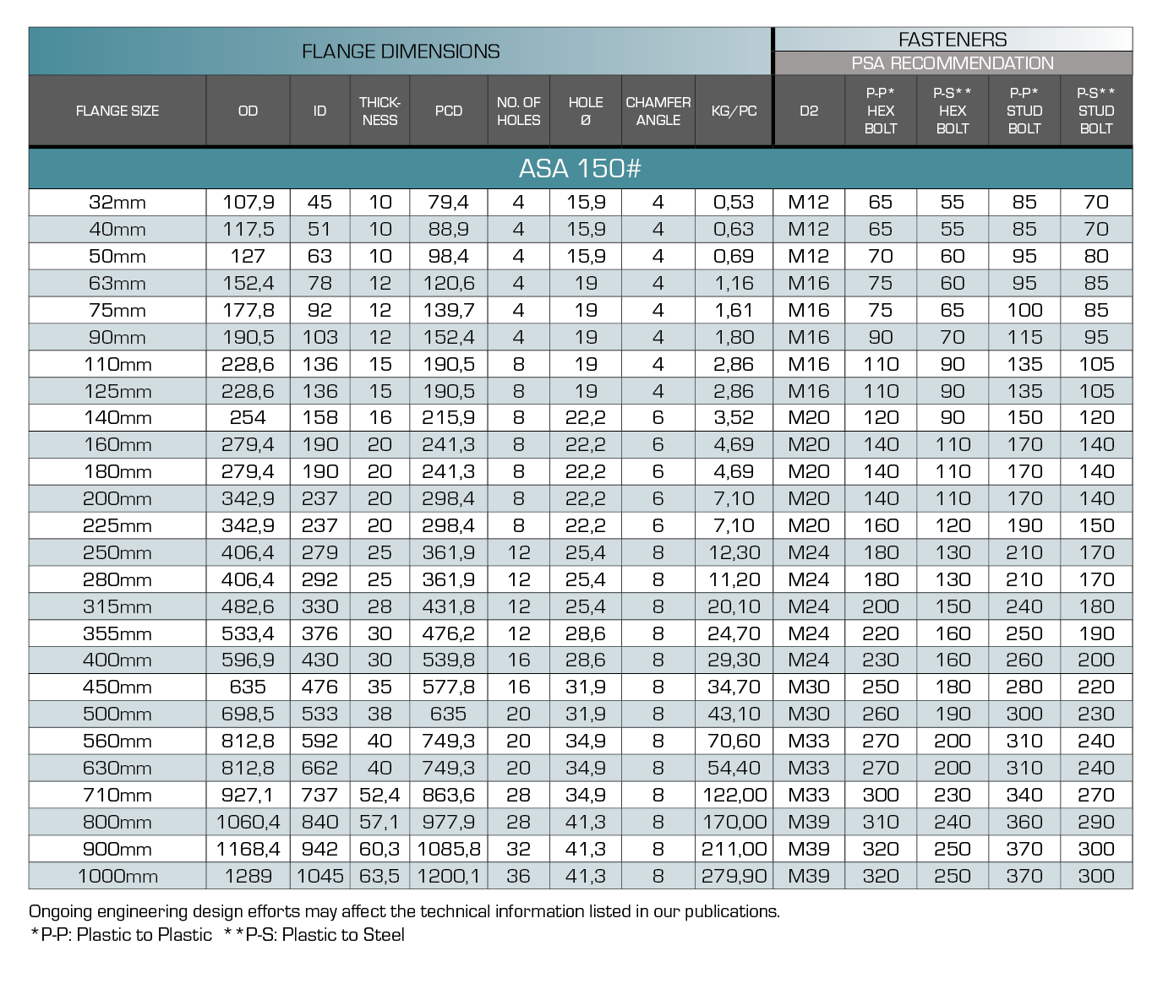Image resolution: width=1163 pixels, height=989 pixels.
Task: Select the KG/PC column header
Action: coord(734,111)
